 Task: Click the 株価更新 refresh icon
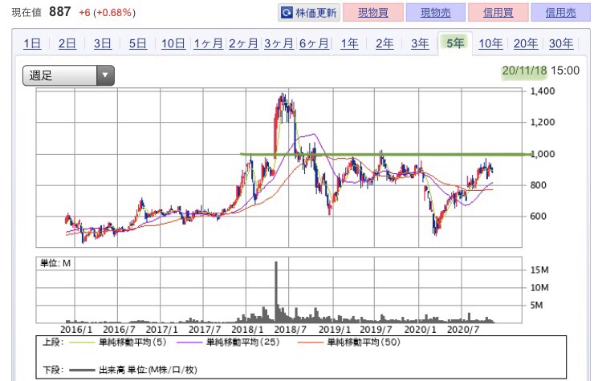[x=287, y=13]
